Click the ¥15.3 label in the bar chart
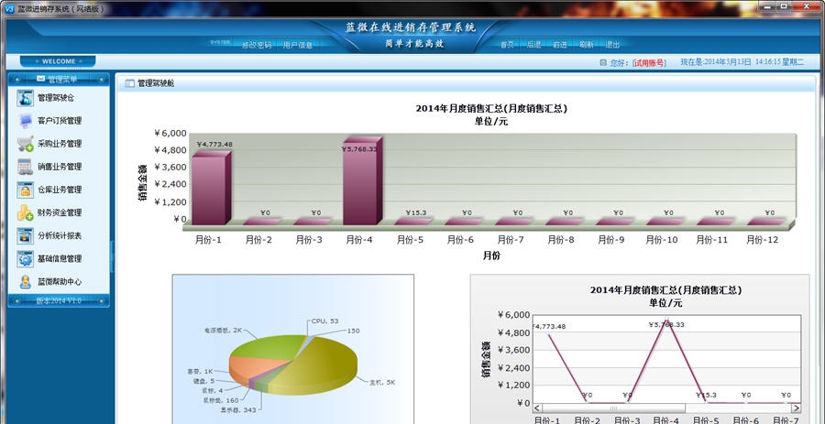Screen dimensions: 825x424 pos(415,212)
